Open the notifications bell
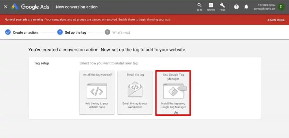Screen dimensions: 289x138 tap(246, 7)
